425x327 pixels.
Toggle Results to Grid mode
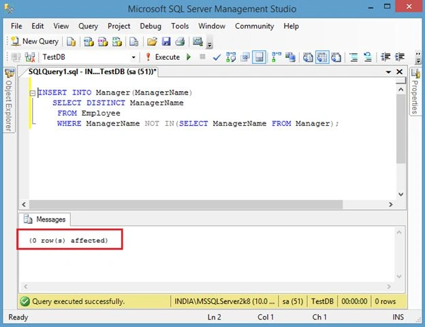[x=322, y=57]
